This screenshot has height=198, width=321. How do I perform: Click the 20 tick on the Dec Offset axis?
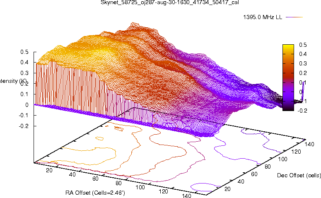coord(227,189)
